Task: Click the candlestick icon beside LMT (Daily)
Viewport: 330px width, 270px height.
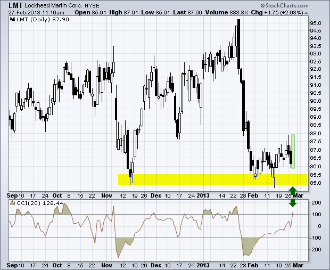Action: coord(12,20)
